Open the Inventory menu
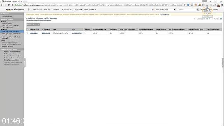Viewport: 224px width, 126px height. click(37, 10)
